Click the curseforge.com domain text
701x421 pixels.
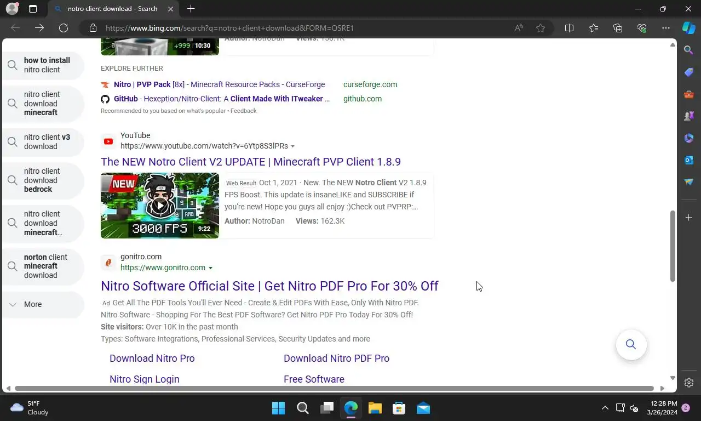pyautogui.click(x=370, y=84)
